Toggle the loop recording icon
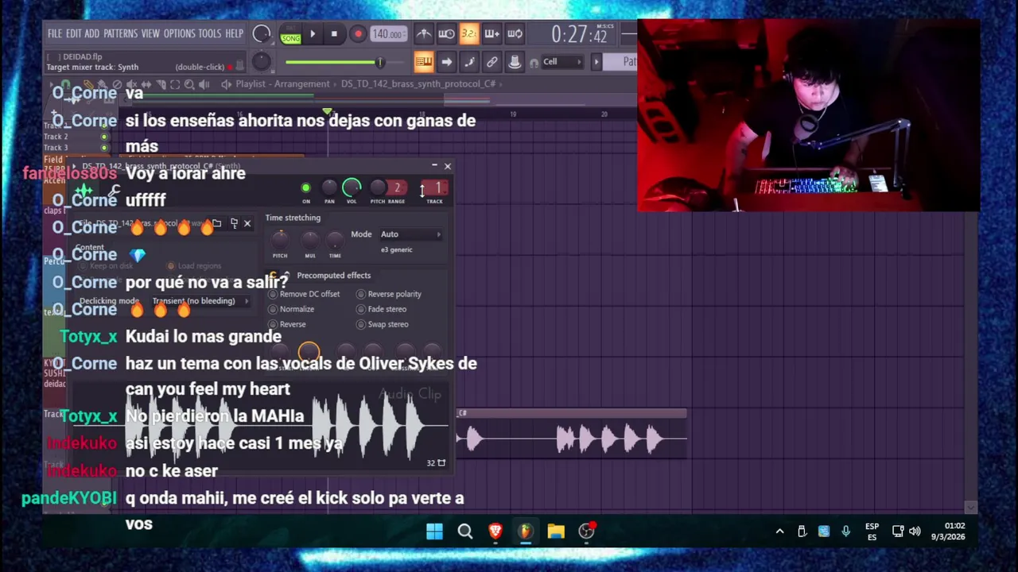 [x=515, y=33]
